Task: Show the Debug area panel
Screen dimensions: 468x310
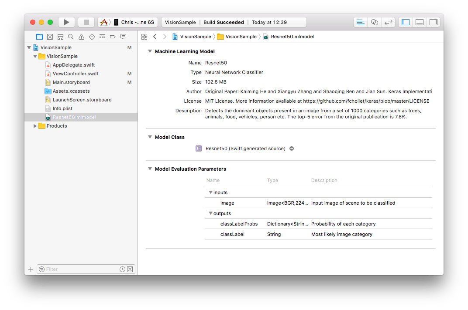Action: (419, 22)
